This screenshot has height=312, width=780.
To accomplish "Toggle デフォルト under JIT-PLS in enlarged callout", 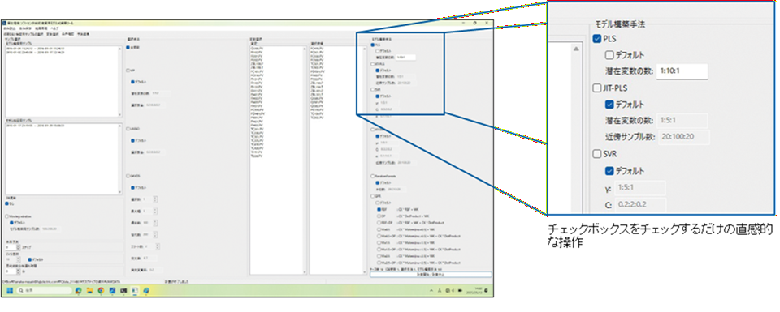I will click(609, 105).
